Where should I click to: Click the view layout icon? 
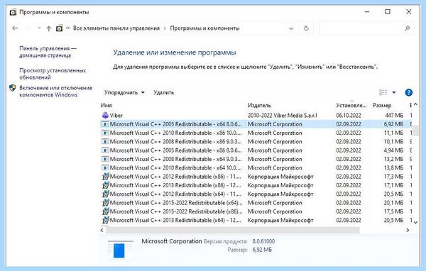[383, 93]
